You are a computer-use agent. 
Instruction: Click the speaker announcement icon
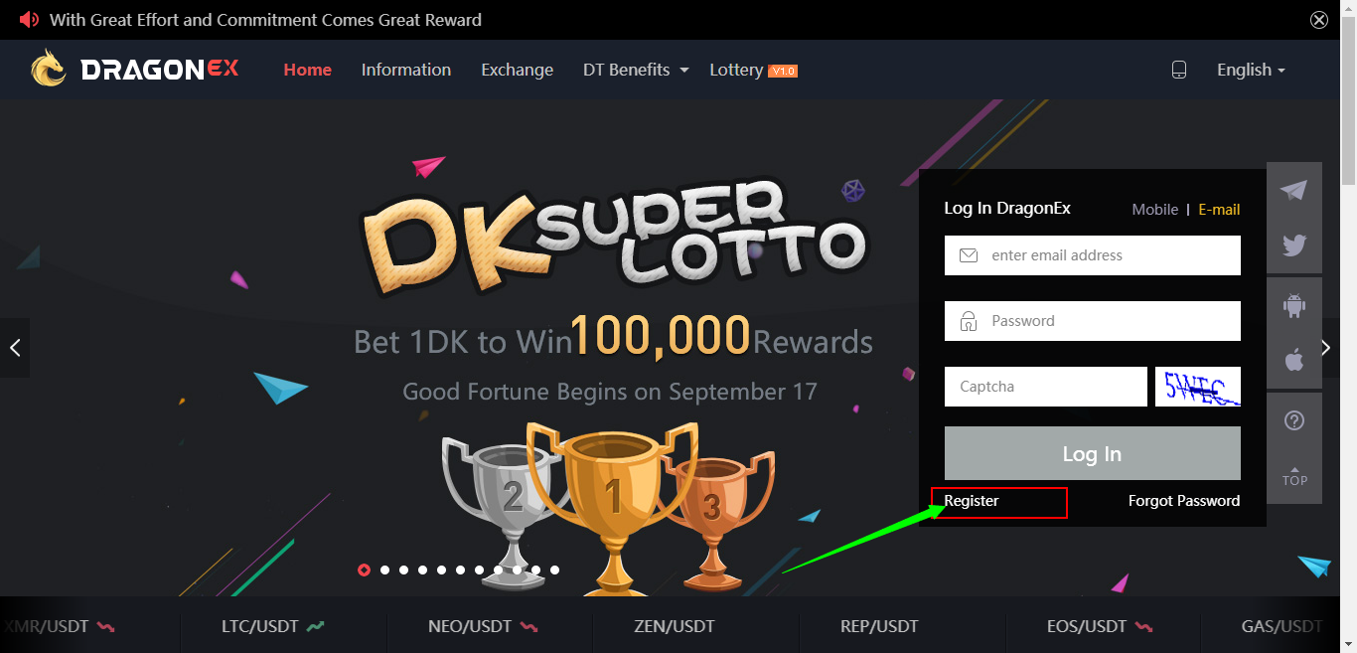[29, 20]
